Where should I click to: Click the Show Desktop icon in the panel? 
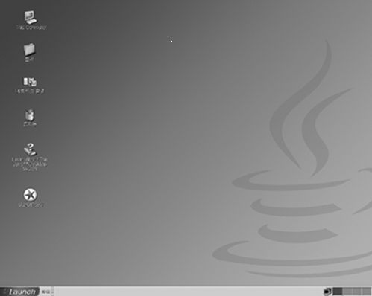(327, 292)
